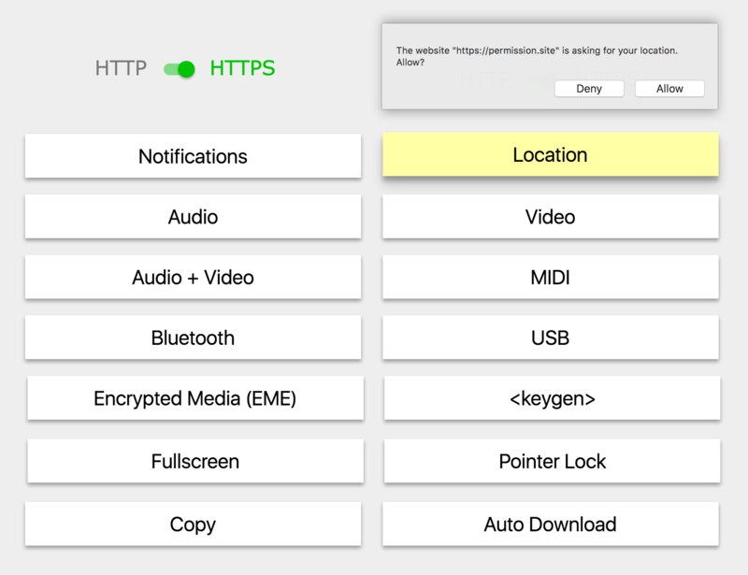Select the green HTTPS label
The height and width of the screenshot is (575, 748).
click(242, 68)
